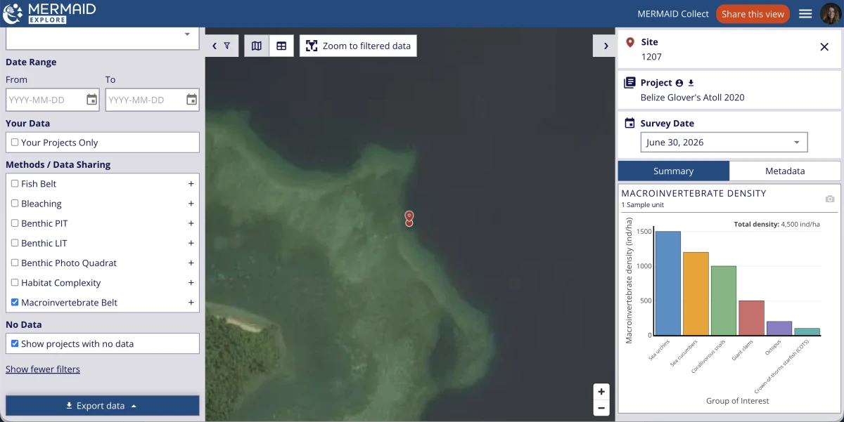844x422 pixels.
Task: Open the To date calendar picker
Action: tap(191, 100)
